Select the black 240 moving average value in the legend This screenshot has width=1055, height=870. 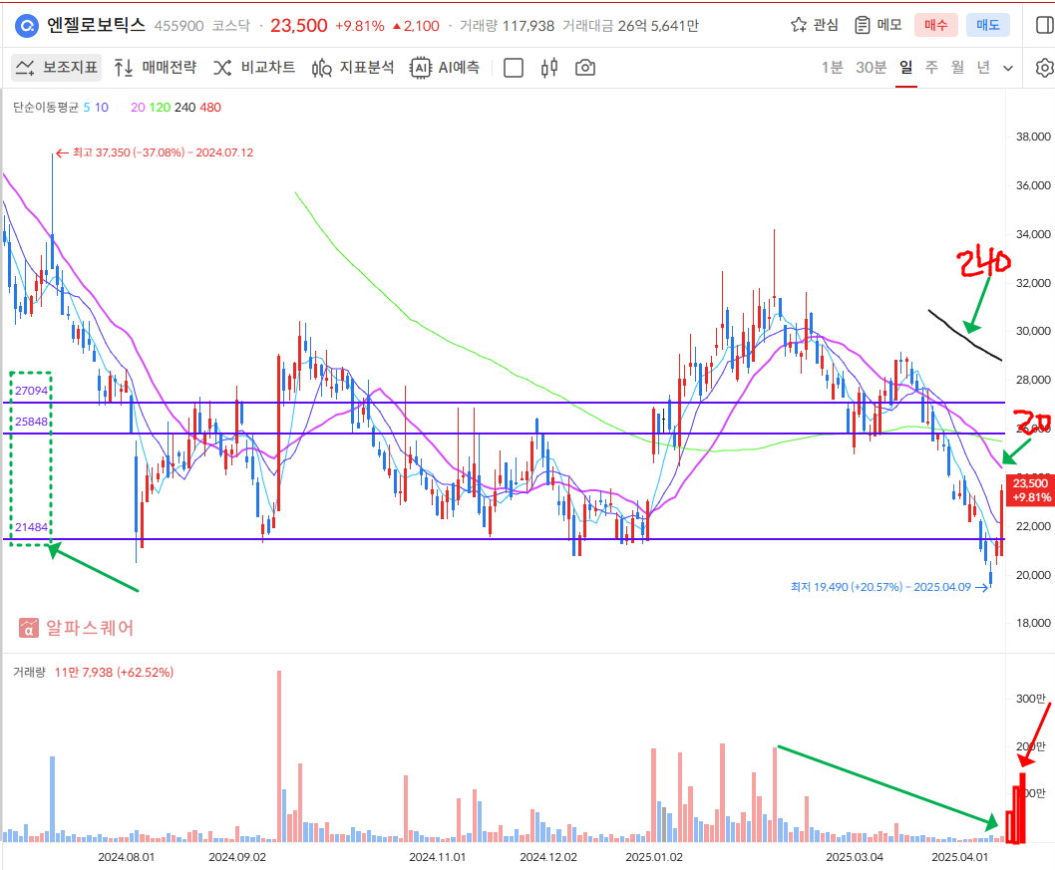[x=185, y=108]
